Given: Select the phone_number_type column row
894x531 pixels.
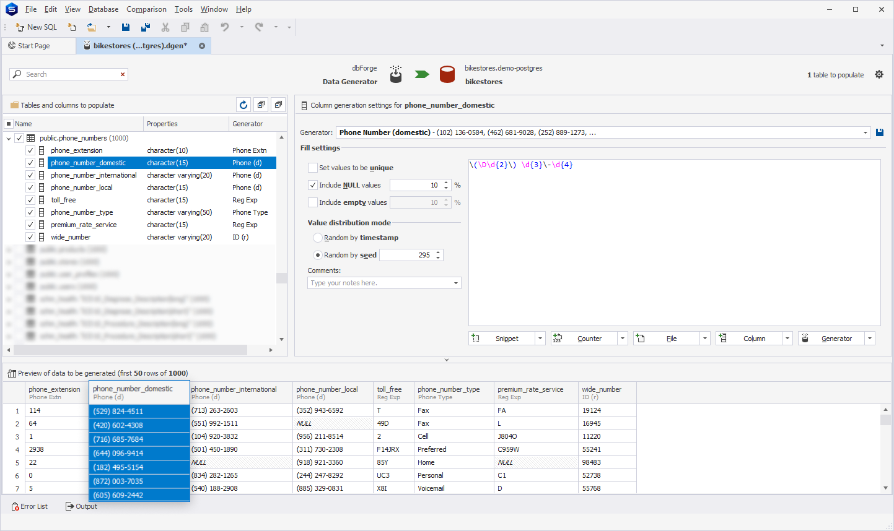Looking at the screenshot, I should pos(162,212).
